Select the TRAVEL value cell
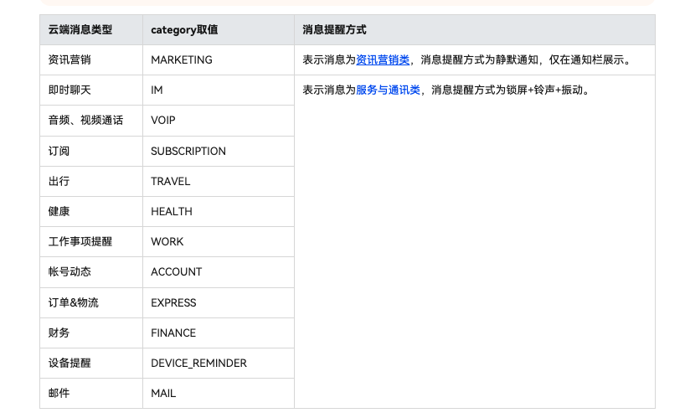The height and width of the screenshot is (418, 685). [x=219, y=181]
